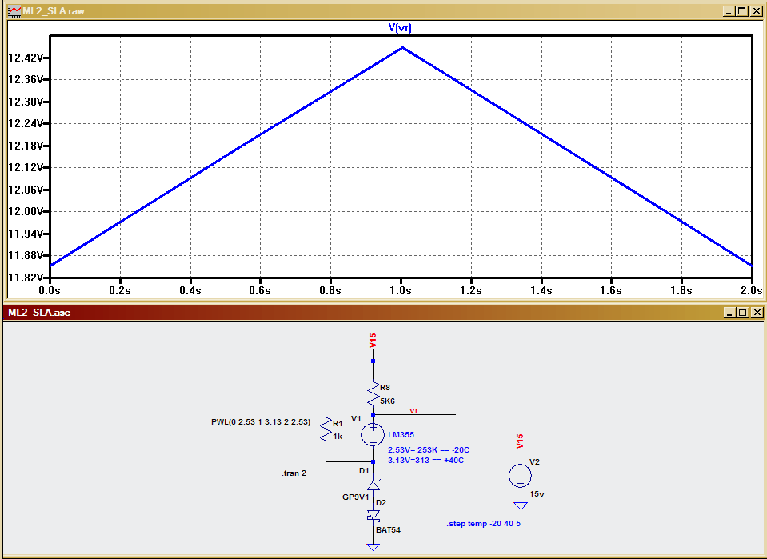Click the V2 reference designator
The width and height of the screenshot is (767, 559).
(x=534, y=462)
